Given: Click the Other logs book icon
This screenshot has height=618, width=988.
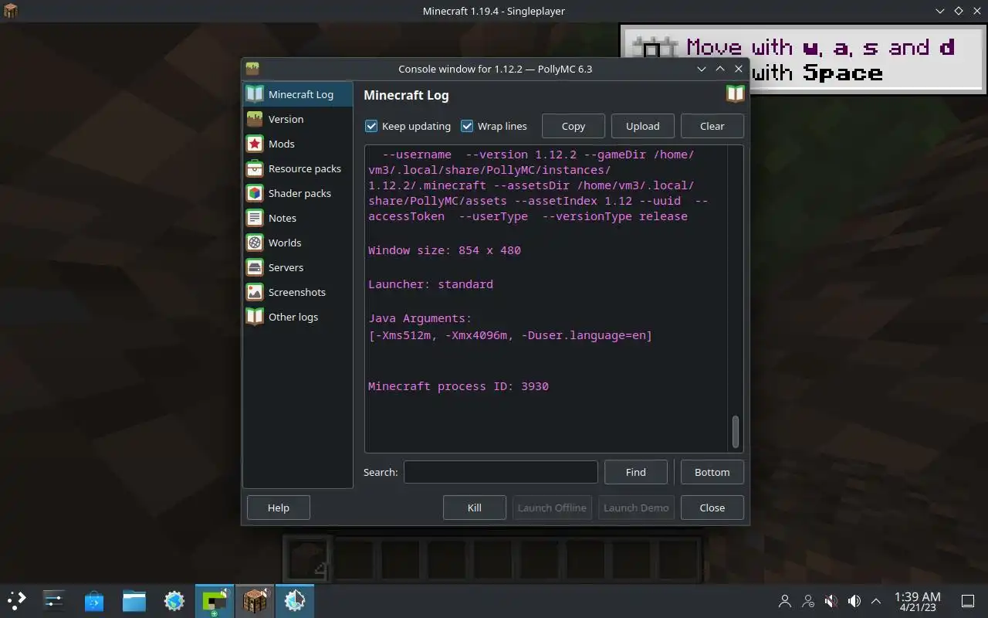Looking at the screenshot, I should [x=255, y=317].
